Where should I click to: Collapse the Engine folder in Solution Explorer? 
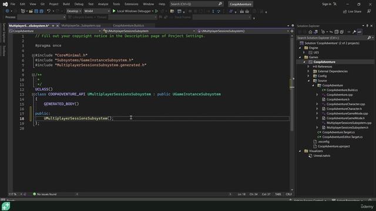(x=300, y=48)
